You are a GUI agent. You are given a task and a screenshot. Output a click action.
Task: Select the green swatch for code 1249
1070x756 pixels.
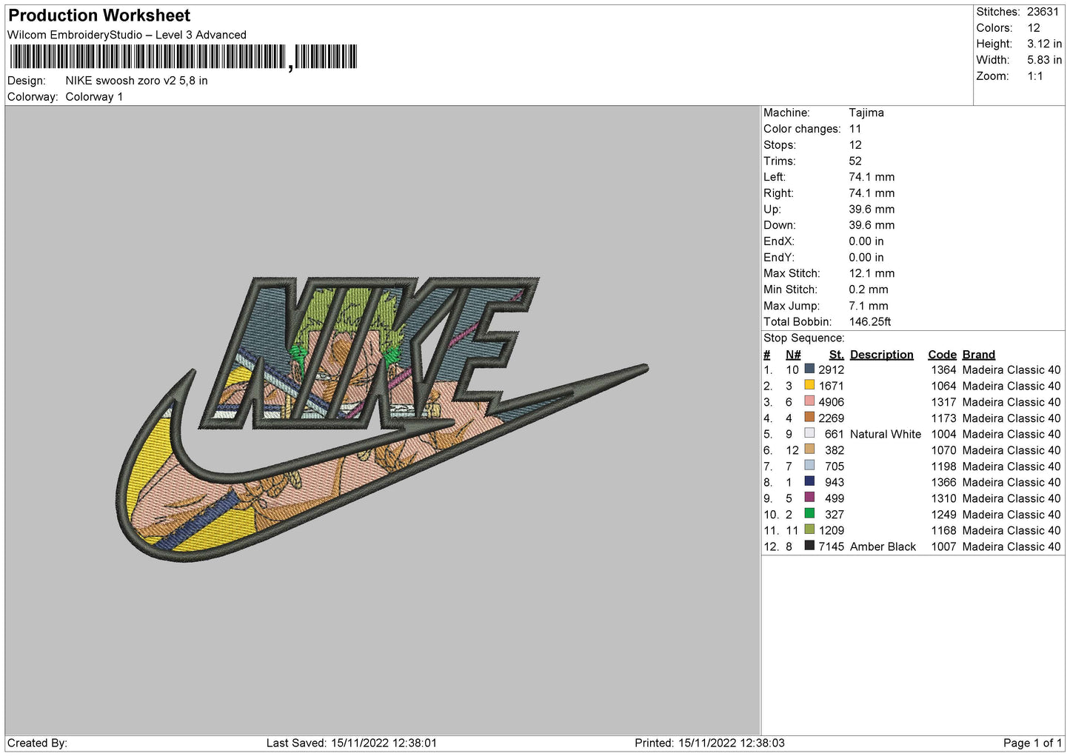pyautogui.click(x=809, y=514)
